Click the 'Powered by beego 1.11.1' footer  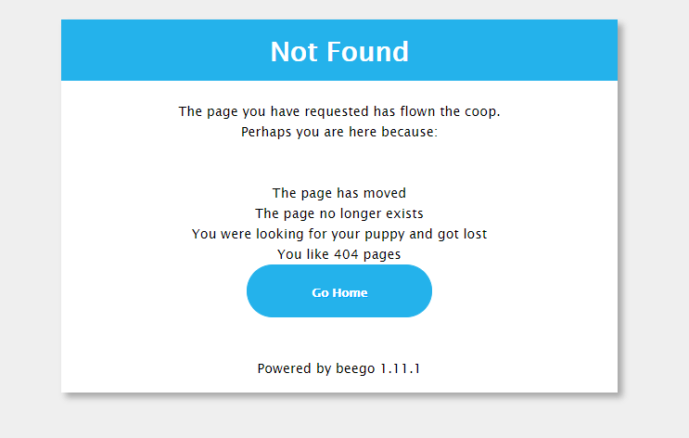pos(338,368)
